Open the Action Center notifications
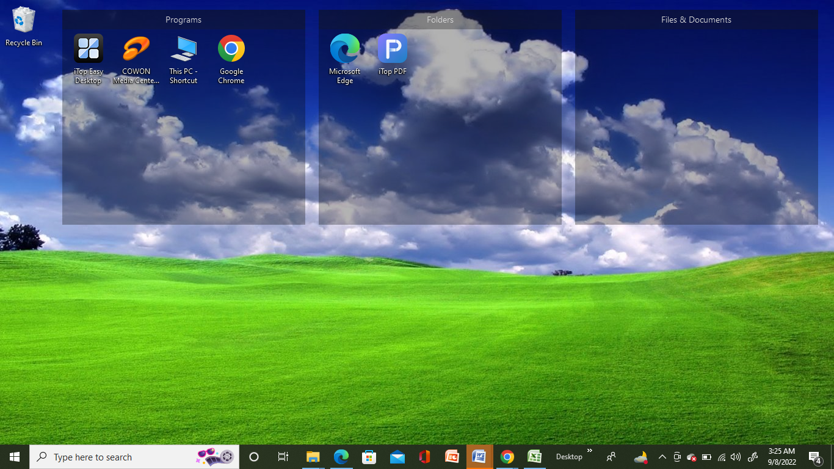This screenshot has height=469, width=834. (815, 457)
